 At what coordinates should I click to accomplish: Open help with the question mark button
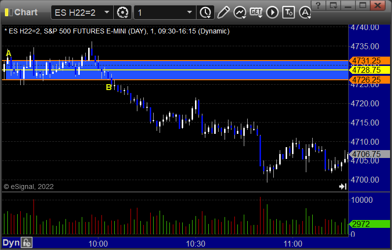pos(318,5)
